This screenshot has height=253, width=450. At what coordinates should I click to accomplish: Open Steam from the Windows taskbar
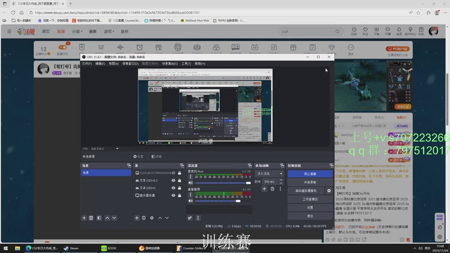72,248
